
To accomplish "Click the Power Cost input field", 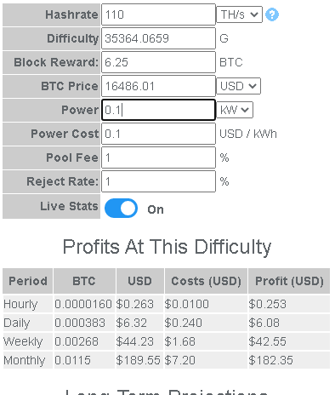I will [158, 134].
